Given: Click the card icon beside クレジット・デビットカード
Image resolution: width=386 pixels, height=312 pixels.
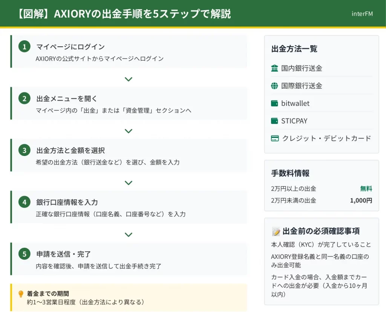Looking at the screenshot, I should click(x=275, y=138).
